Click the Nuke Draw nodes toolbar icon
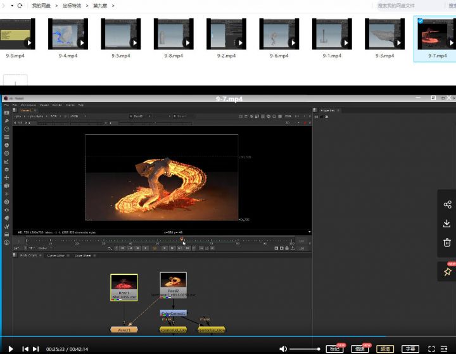 [7, 121]
